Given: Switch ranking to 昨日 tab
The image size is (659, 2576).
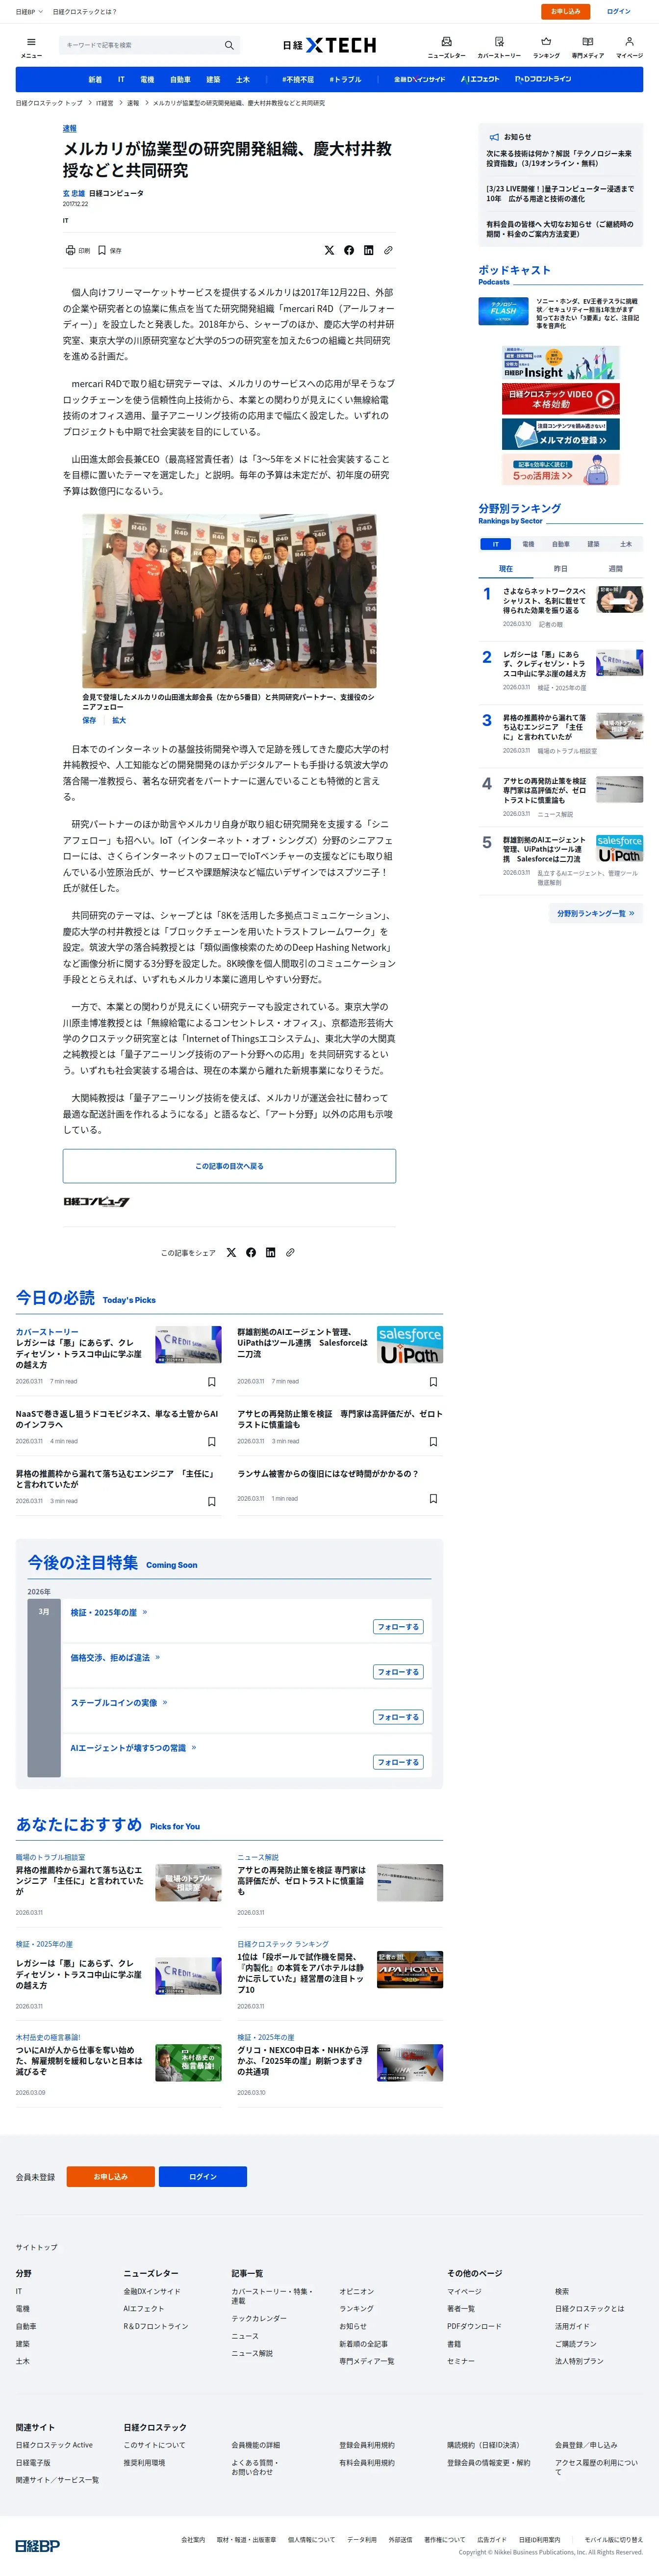Looking at the screenshot, I should click(x=560, y=569).
